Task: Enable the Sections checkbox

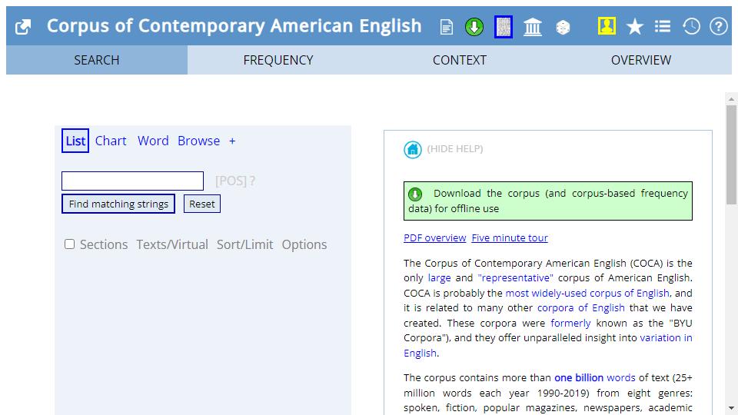Action: [70, 244]
